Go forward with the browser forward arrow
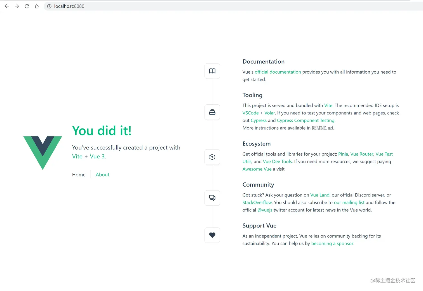The image size is (423, 291). click(x=17, y=6)
